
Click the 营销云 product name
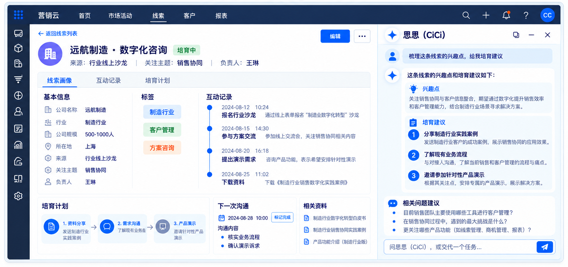(49, 15)
